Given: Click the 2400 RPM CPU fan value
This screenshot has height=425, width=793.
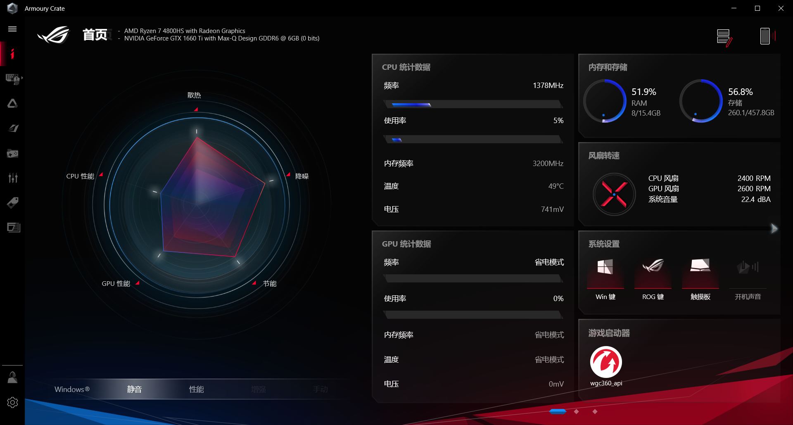Looking at the screenshot, I should (x=754, y=178).
